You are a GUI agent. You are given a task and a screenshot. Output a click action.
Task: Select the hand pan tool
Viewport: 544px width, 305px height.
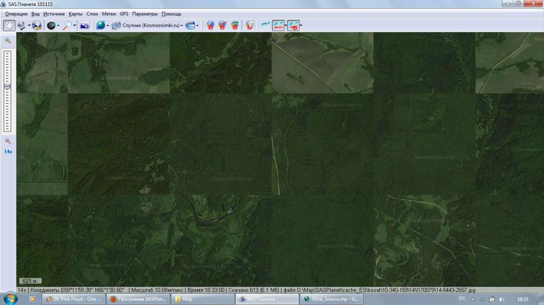coord(9,25)
